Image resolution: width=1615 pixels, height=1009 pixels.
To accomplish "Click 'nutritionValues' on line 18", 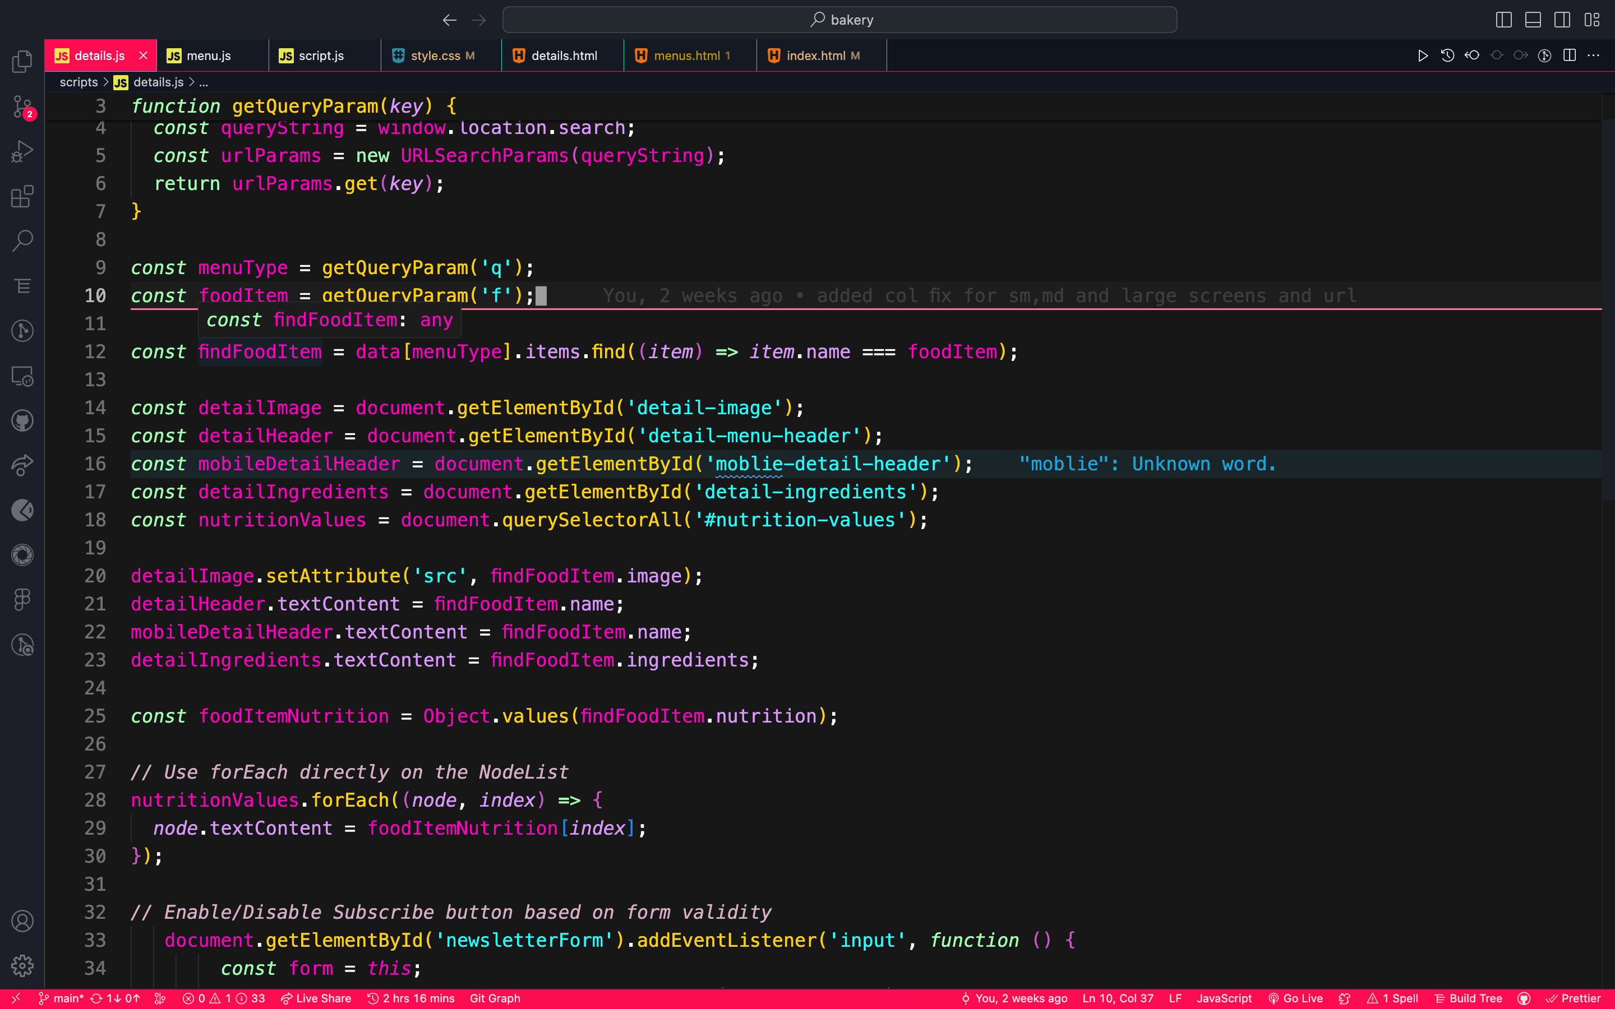I will click(x=282, y=520).
